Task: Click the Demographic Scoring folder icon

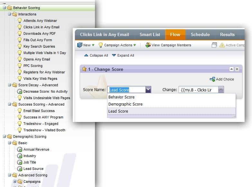Action: (x=9, y=136)
